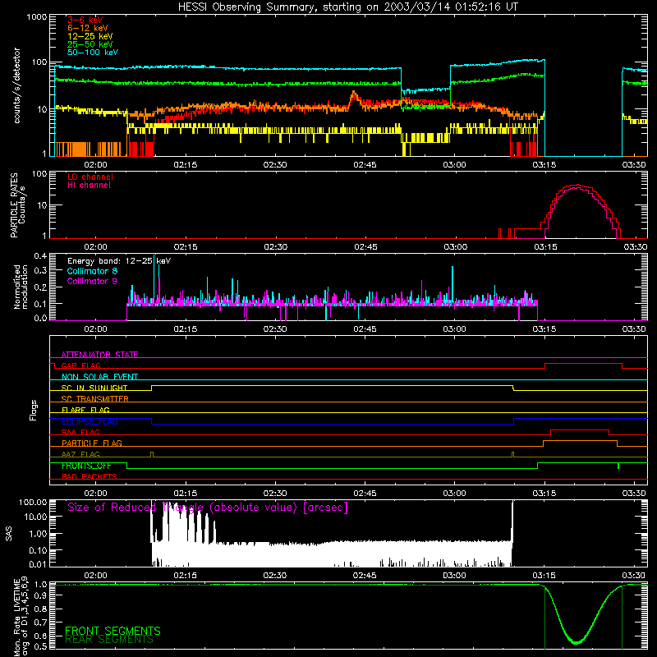The height and width of the screenshot is (657, 657).
Task: Click the 1000 value on counts axis
Action: [36, 17]
